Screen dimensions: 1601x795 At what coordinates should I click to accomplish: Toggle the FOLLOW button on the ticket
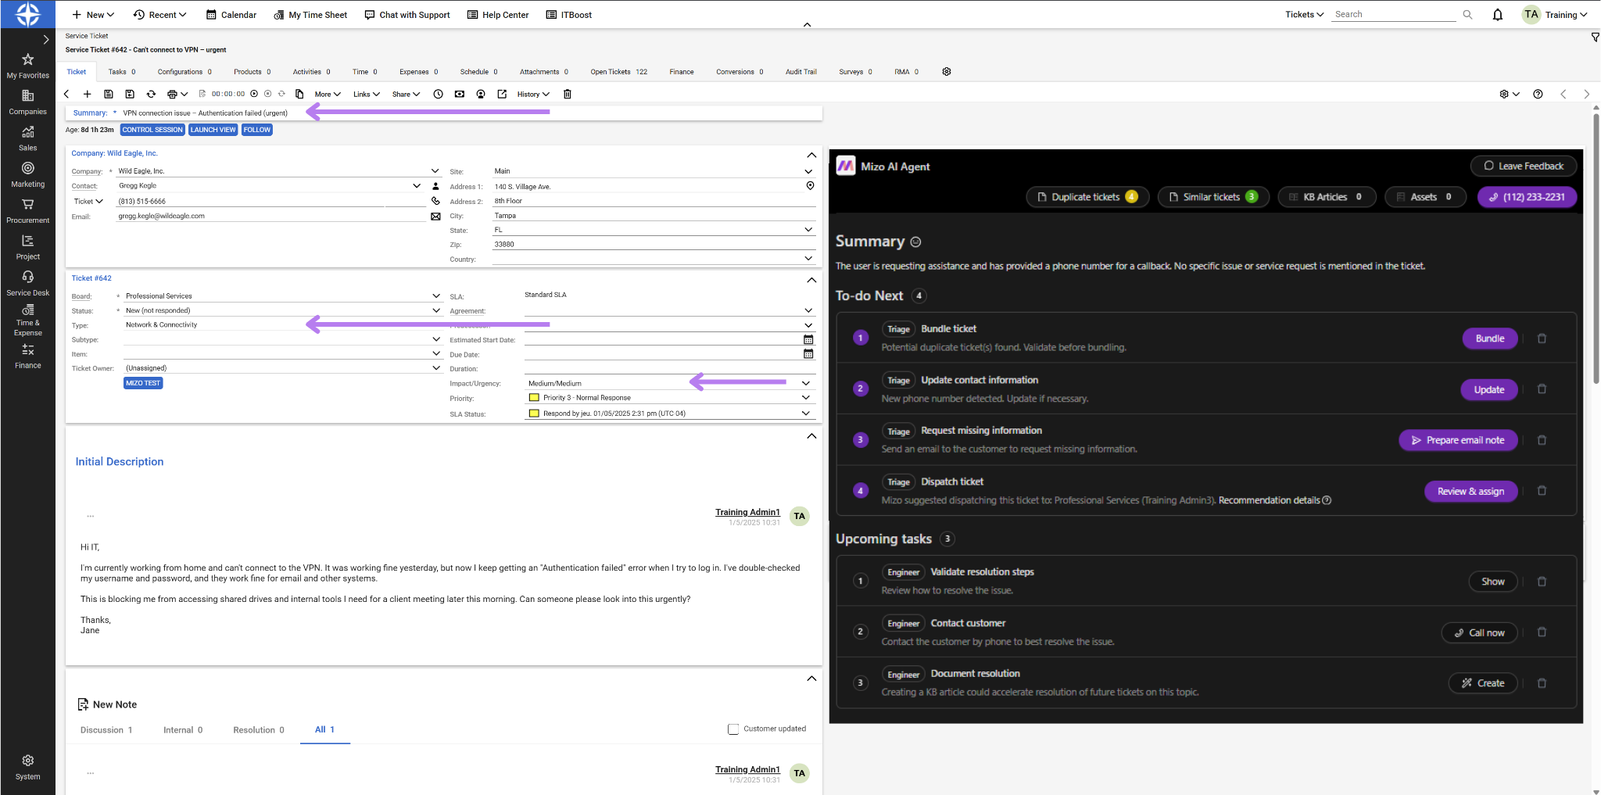click(256, 130)
